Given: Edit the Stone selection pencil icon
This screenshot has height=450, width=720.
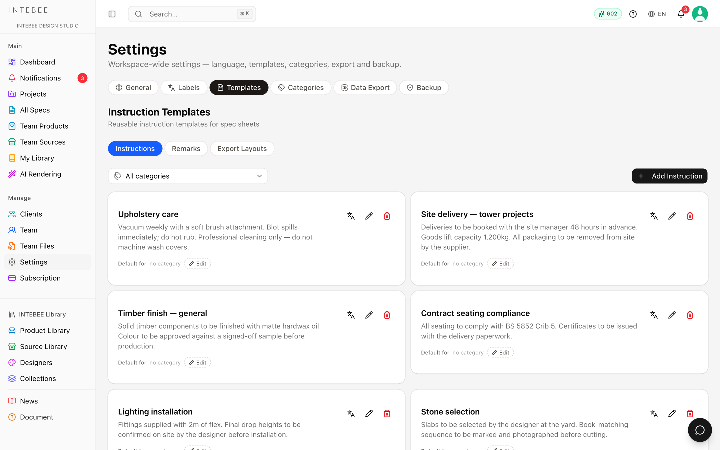Looking at the screenshot, I should 672,413.
